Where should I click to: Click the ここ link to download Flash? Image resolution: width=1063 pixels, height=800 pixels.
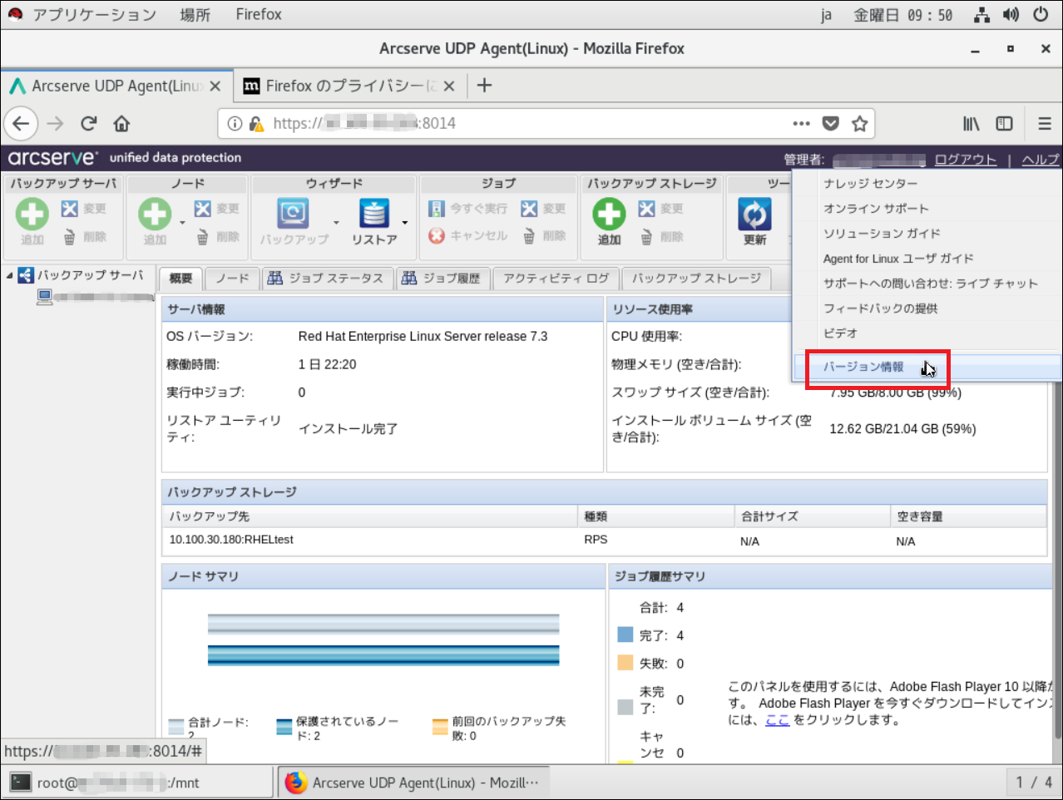(x=777, y=720)
